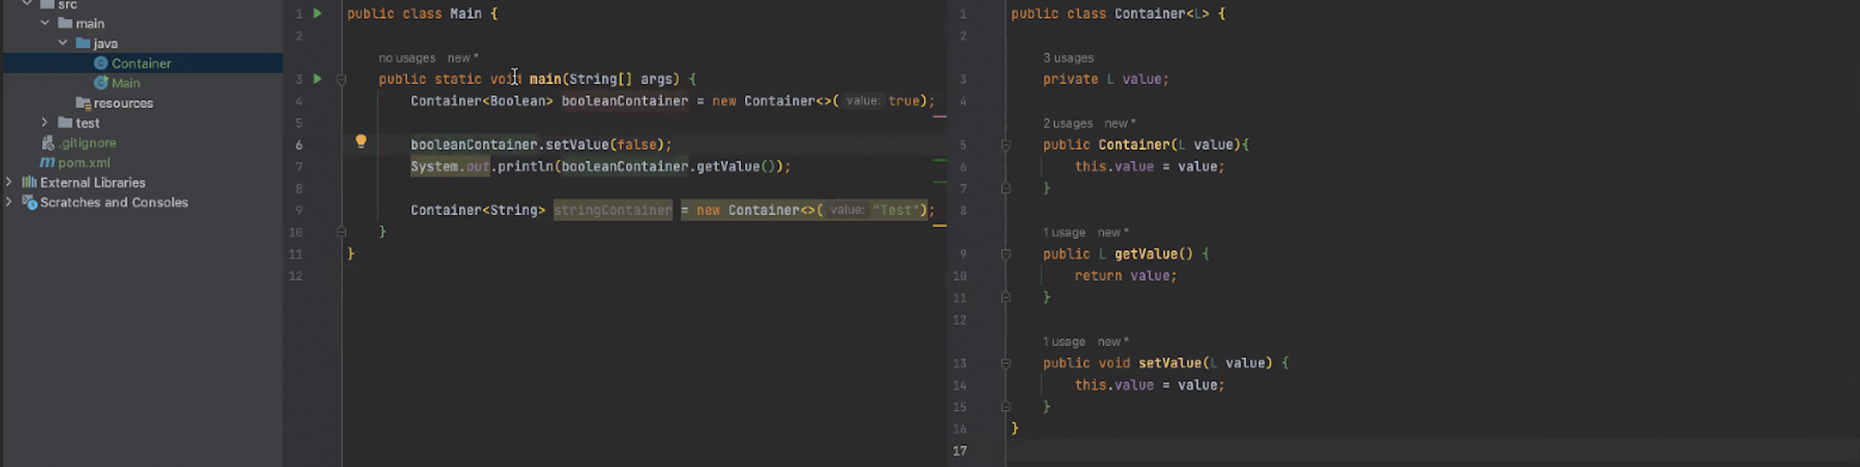Expand the test folder chevron
1860x467 pixels.
(45, 122)
